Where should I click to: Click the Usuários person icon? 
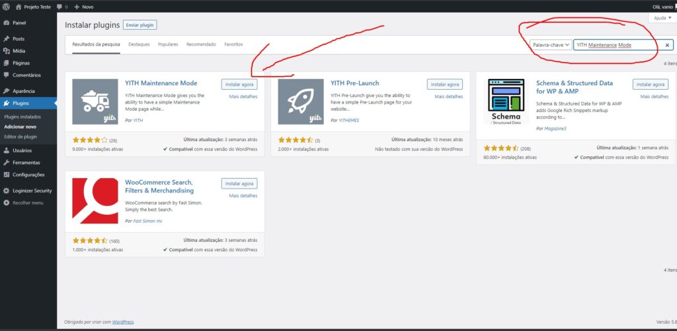coord(7,150)
